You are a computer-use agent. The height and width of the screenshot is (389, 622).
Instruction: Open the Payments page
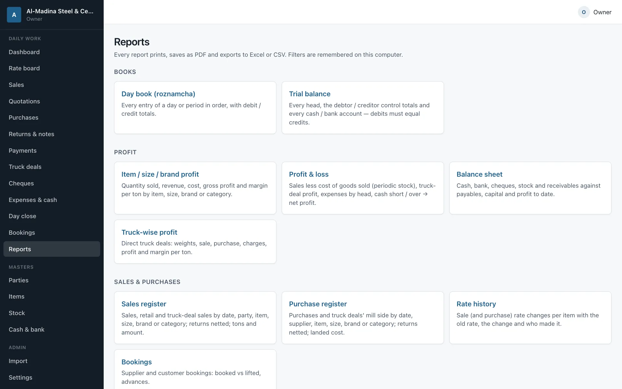click(52, 150)
